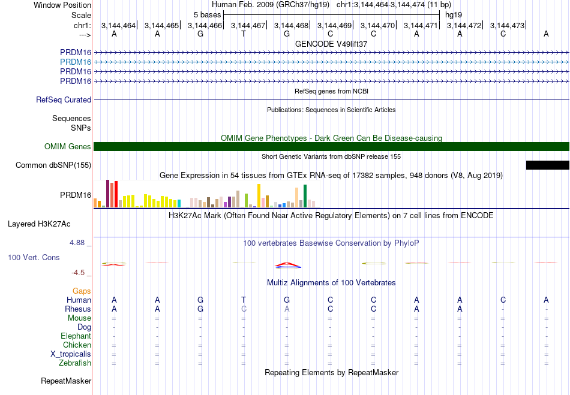Click the Window Position label
The height and width of the screenshot is (395, 570).
(62, 5)
